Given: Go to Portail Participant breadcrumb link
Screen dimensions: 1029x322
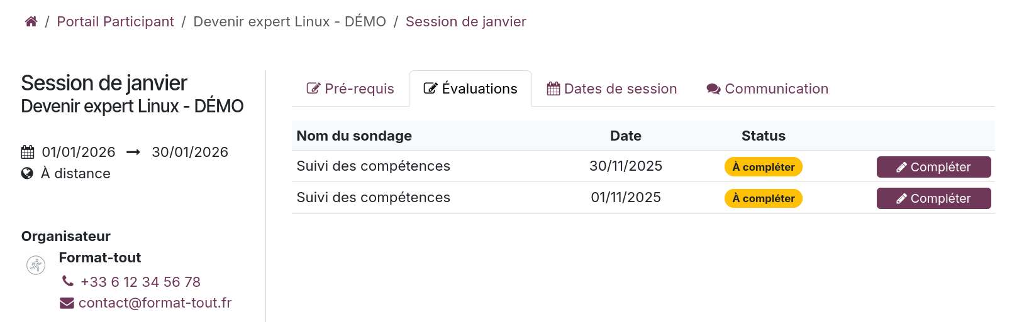Looking at the screenshot, I should click(x=115, y=22).
